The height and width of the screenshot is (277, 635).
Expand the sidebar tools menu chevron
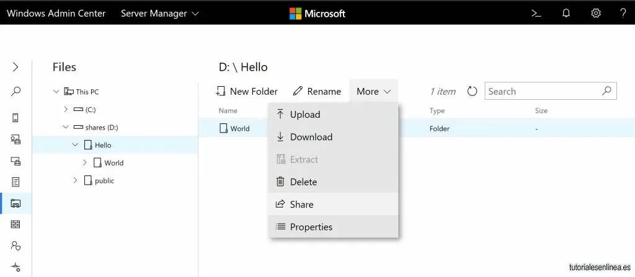[16, 67]
